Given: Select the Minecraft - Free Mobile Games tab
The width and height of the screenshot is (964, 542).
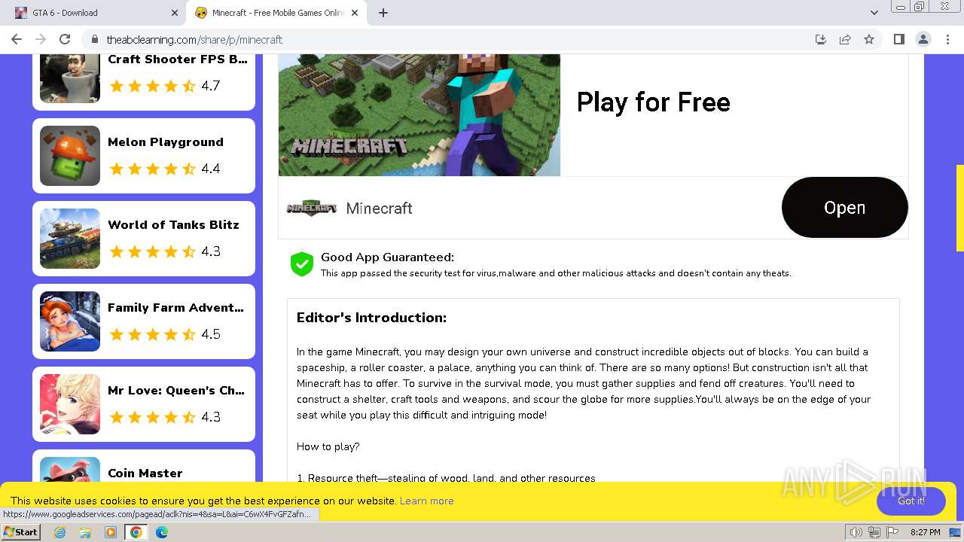Looking at the screenshot, I should pos(276,13).
